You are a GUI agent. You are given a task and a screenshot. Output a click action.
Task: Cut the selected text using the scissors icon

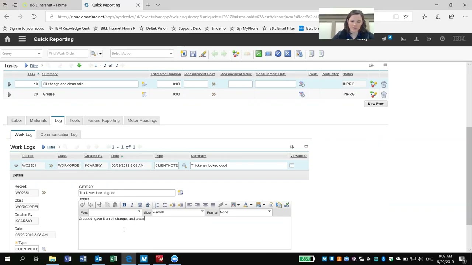point(100,205)
